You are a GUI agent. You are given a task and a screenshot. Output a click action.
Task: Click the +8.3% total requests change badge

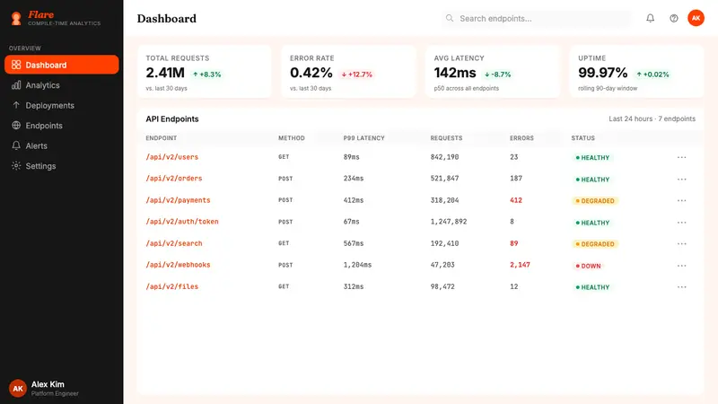tap(207, 75)
